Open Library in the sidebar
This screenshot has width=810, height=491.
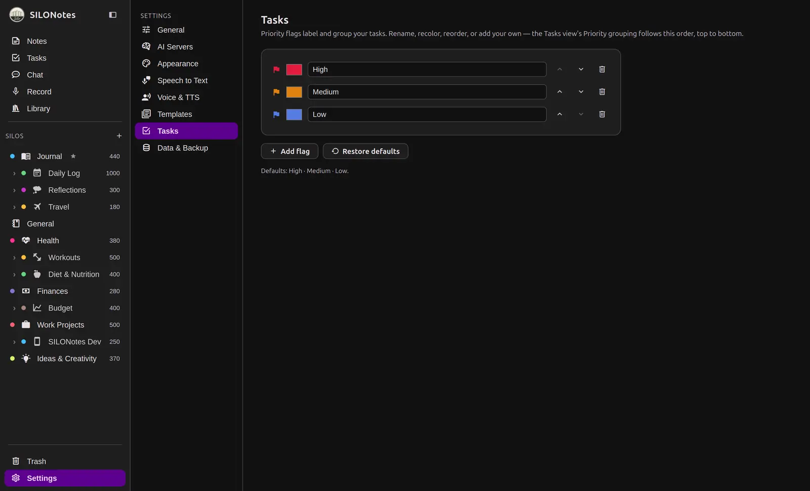(65, 108)
